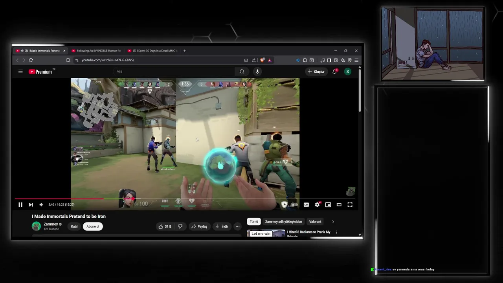The width and height of the screenshot is (503, 283).
Task: Go forward in the browser
Action: tap(24, 60)
